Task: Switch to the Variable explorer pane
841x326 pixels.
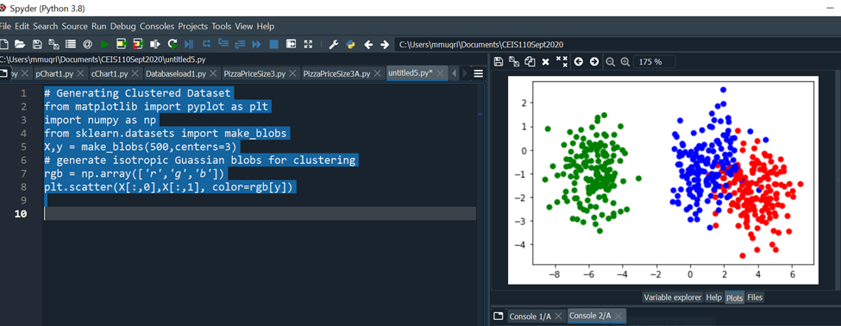Action: [x=673, y=297]
